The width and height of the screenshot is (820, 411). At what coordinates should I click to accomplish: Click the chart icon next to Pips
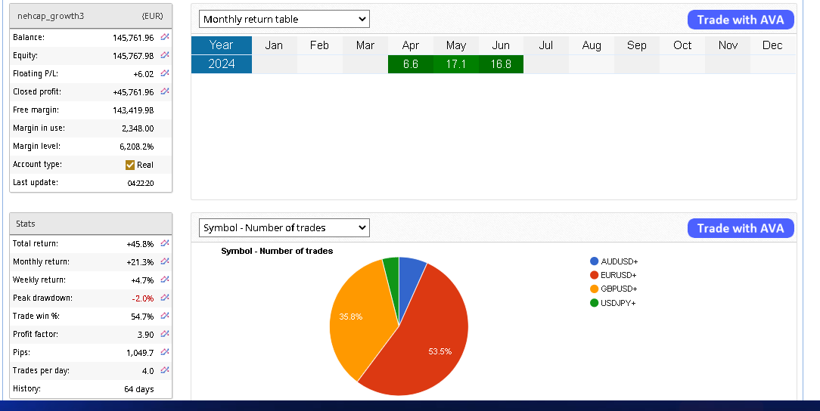click(x=165, y=352)
